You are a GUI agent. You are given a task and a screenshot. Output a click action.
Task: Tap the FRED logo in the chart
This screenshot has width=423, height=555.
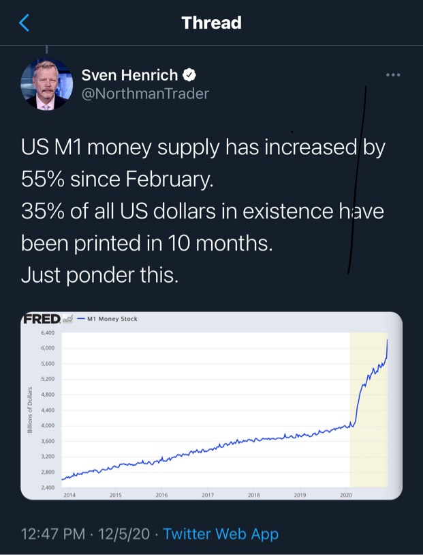pos(42,319)
